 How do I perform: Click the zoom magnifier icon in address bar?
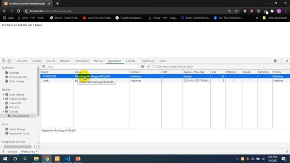pos(230,11)
